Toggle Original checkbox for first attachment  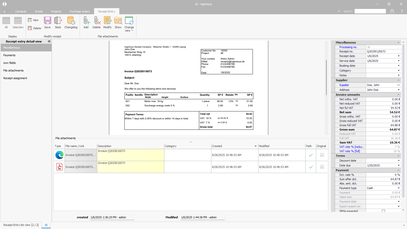click(322, 155)
